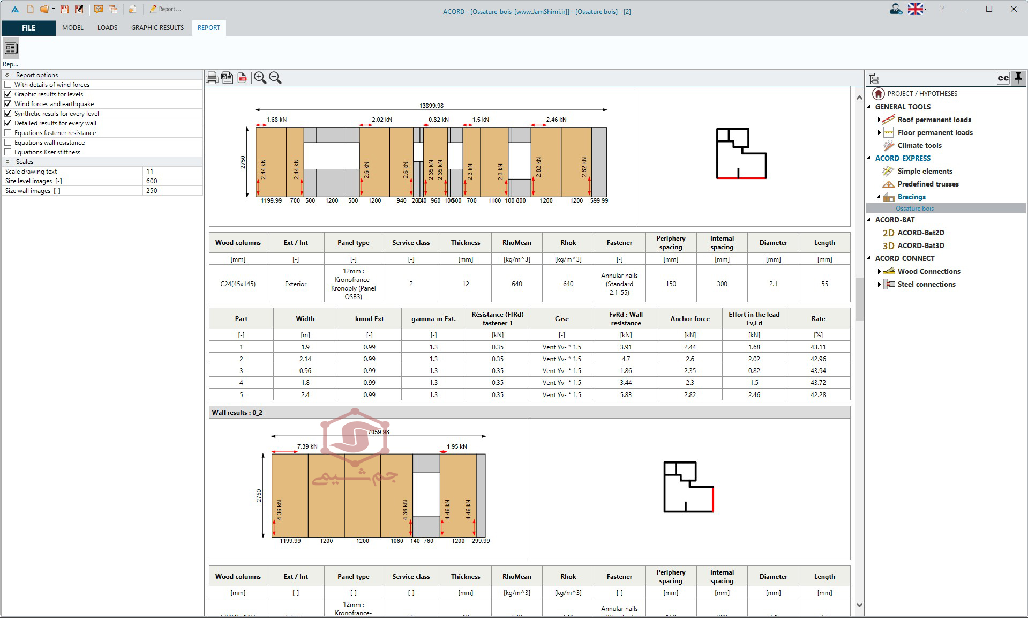Open help with the question mark
Image resolution: width=1028 pixels, height=618 pixels.
coord(942,9)
